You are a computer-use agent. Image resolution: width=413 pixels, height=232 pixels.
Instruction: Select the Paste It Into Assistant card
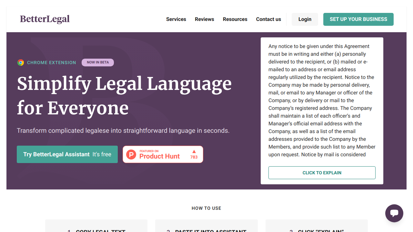(206, 227)
